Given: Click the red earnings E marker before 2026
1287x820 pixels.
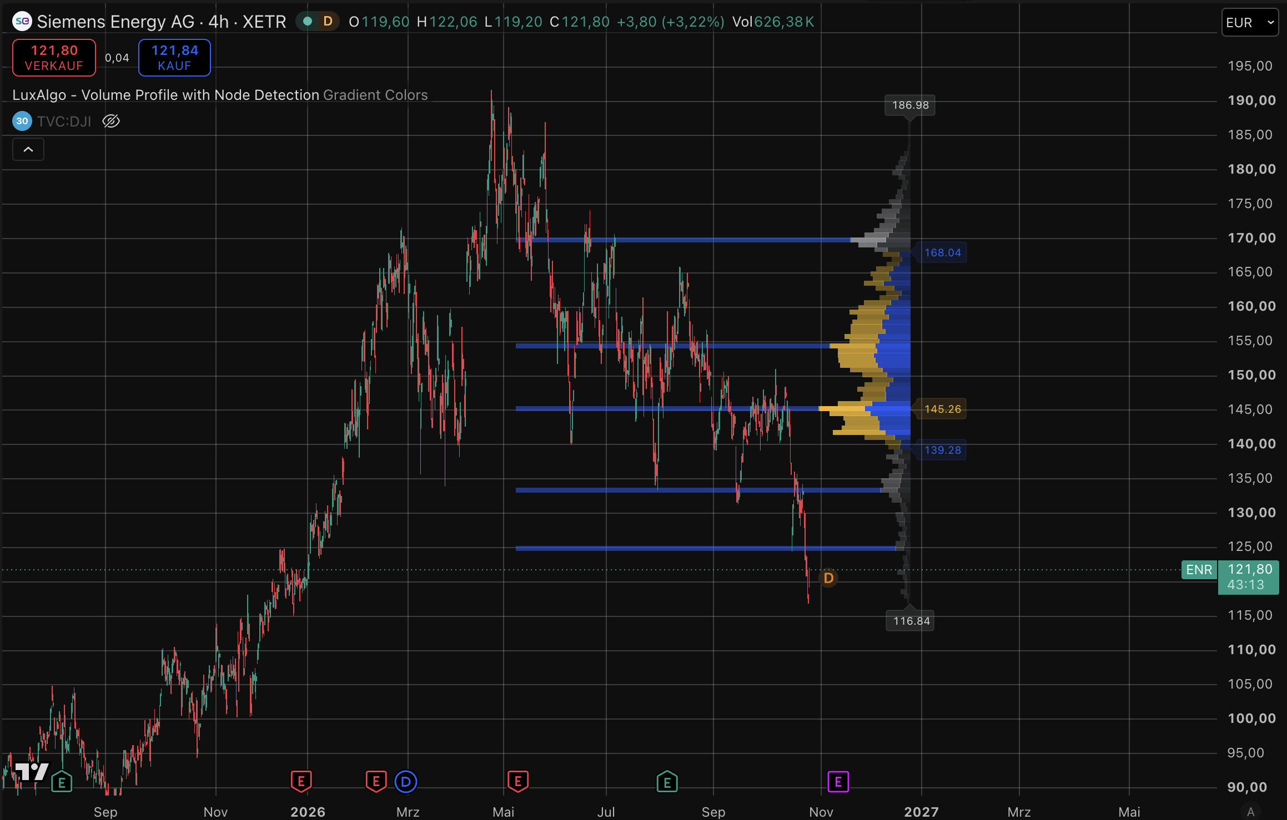Looking at the screenshot, I should [301, 782].
